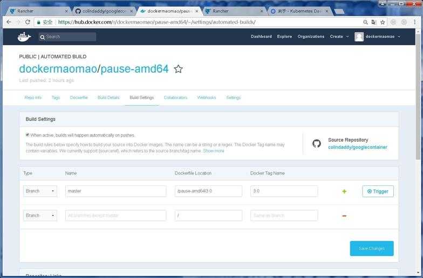Viewport: 423px width, 278px height.
Task: Click the master branch name field
Action: pyautogui.click(x=115, y=191)
